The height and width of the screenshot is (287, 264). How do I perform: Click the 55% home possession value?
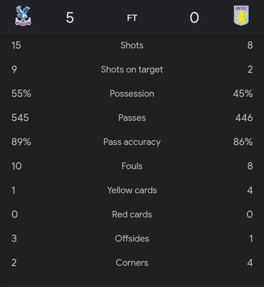pos(21,94)
